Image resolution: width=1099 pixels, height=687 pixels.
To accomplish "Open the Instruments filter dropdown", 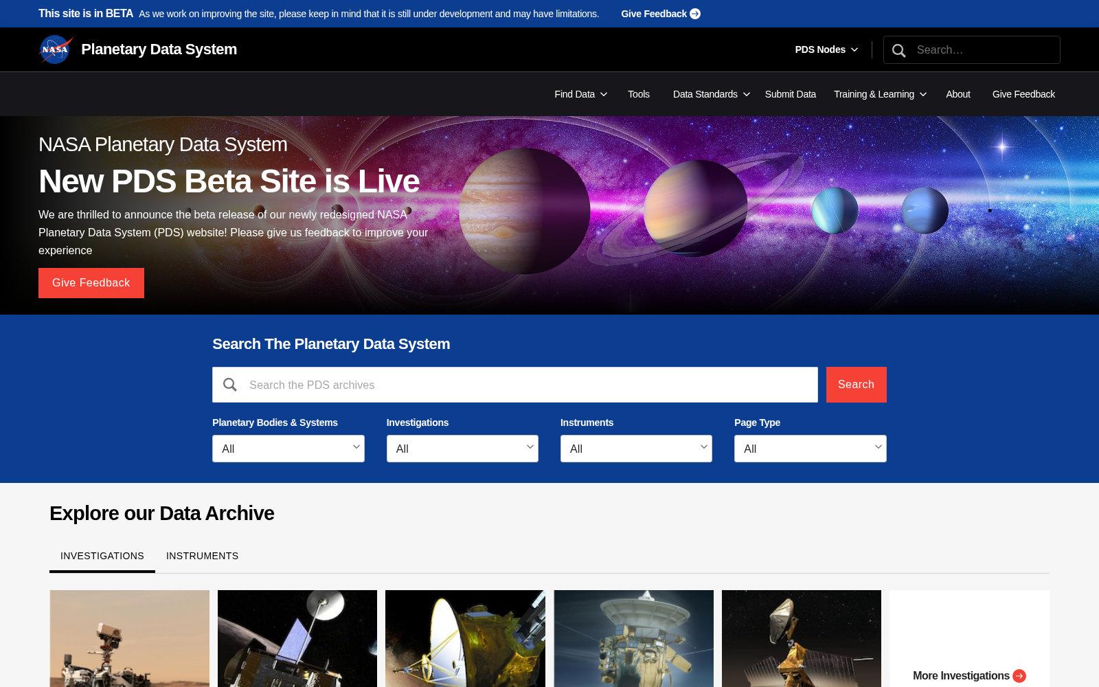I will pyautogui.click(x=636, y=449).
